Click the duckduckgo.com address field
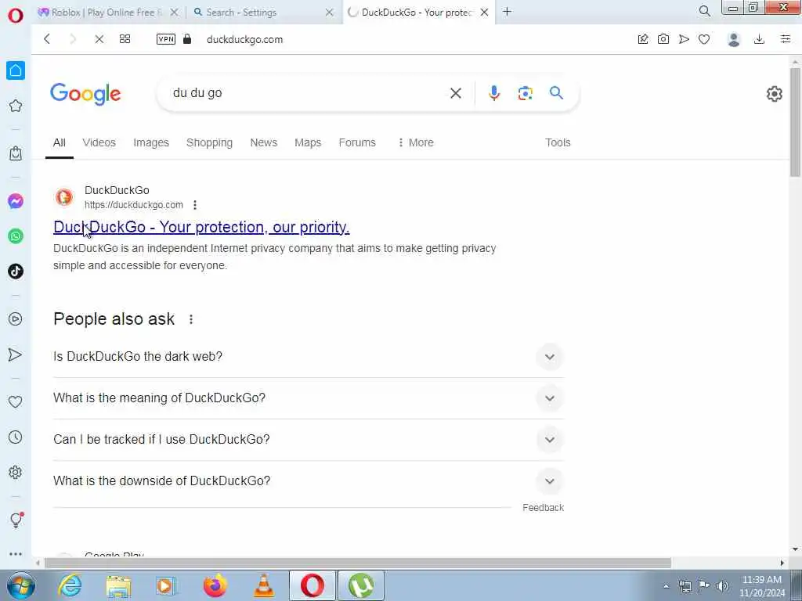Viewport: 802px width, 601px height. click(x=244, y=40)
